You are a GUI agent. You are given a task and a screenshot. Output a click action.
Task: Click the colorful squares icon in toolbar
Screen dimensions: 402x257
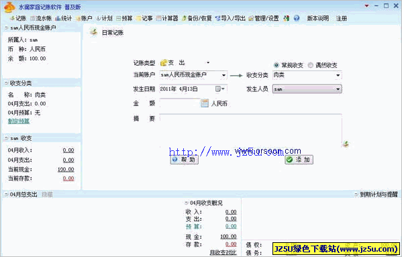click(x=287, y=18)
